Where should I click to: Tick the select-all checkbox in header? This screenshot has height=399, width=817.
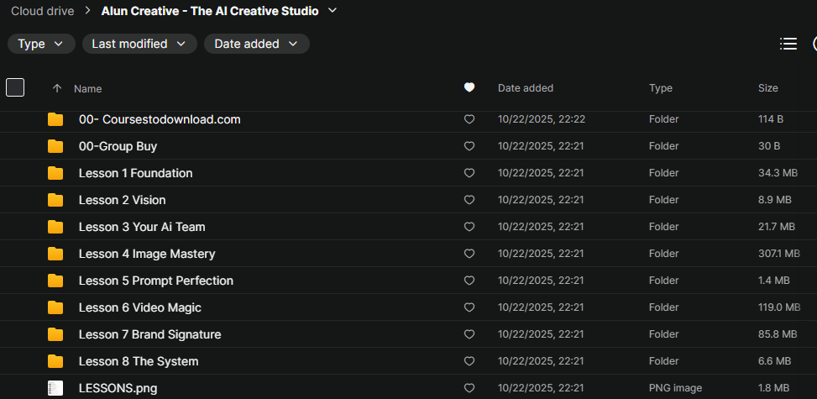tap(15, 87)
